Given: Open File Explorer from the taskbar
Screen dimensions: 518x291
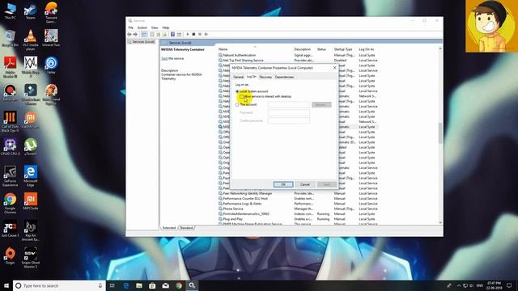Looking at the screenshot, I should tap(139, 285).
